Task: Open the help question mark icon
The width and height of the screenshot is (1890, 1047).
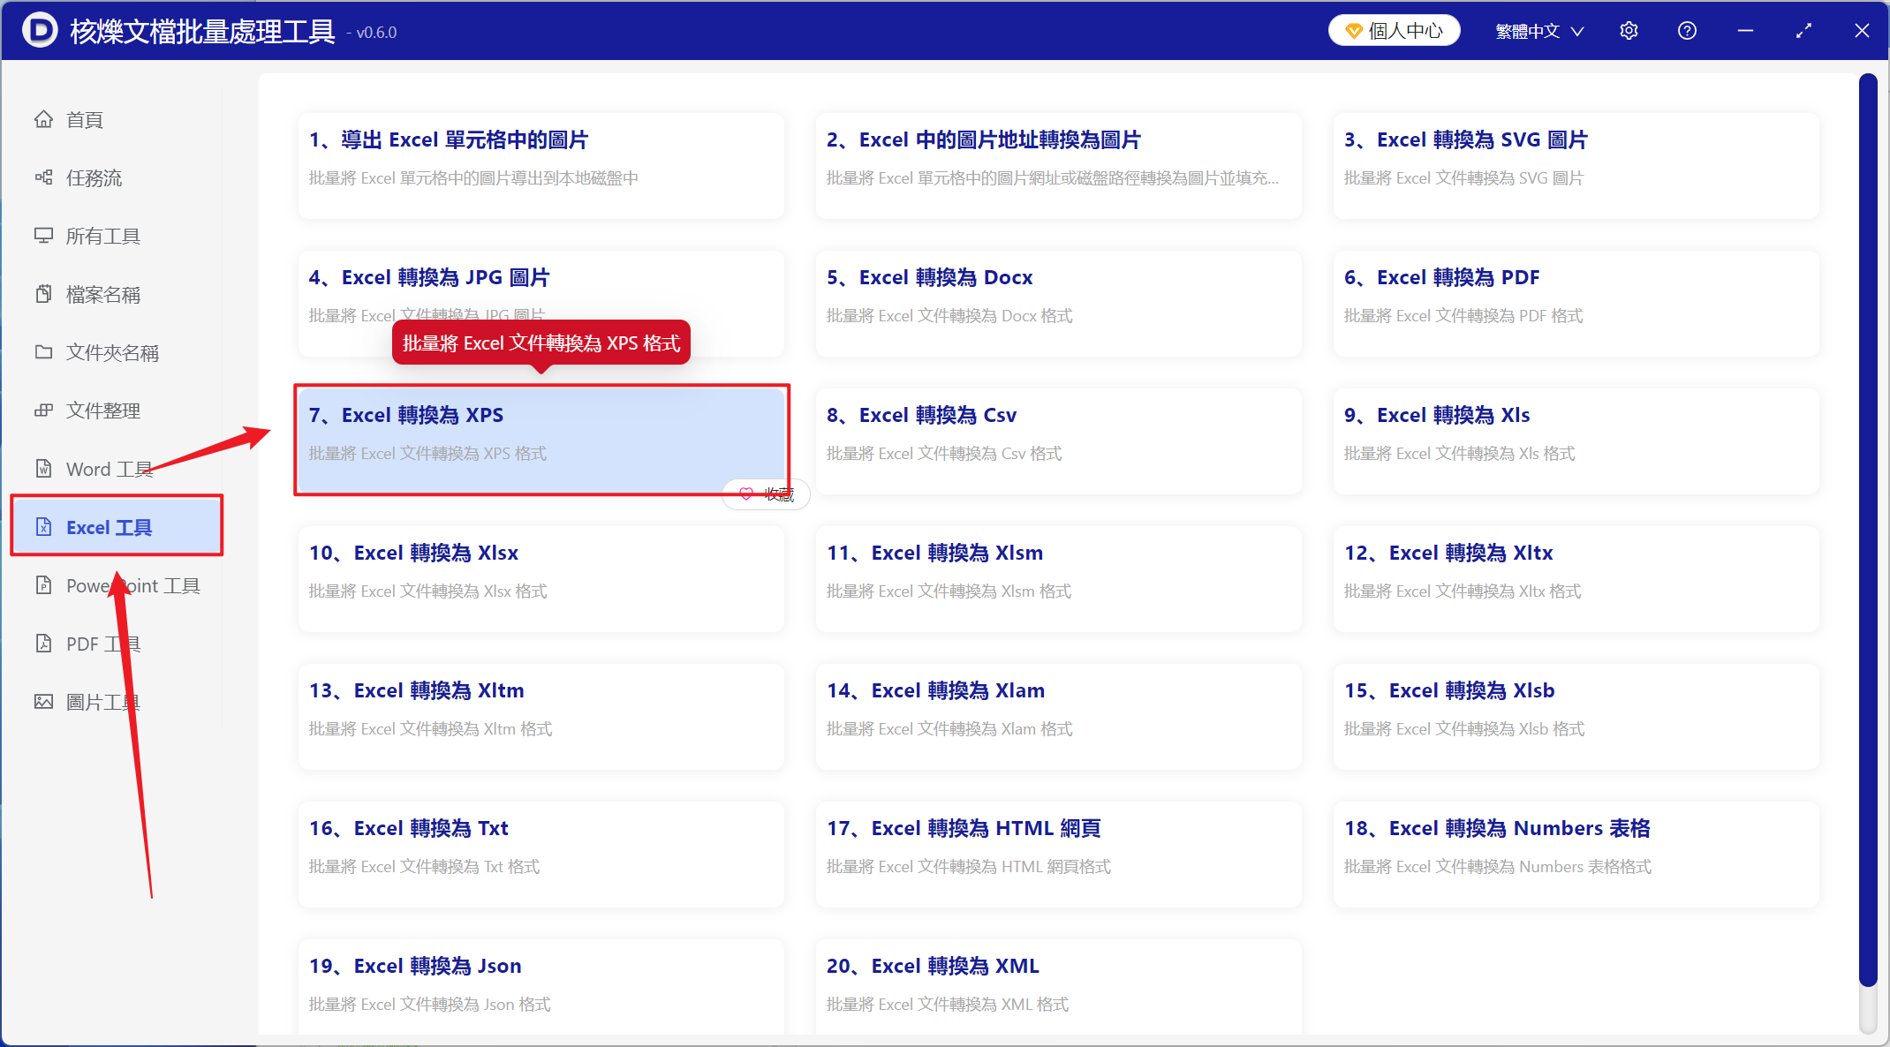Action: coord(1687,31)
